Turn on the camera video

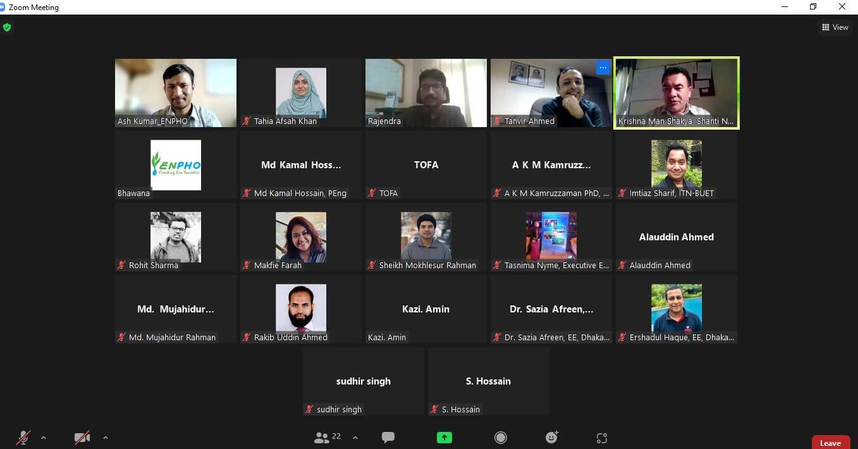pos(82,438)
